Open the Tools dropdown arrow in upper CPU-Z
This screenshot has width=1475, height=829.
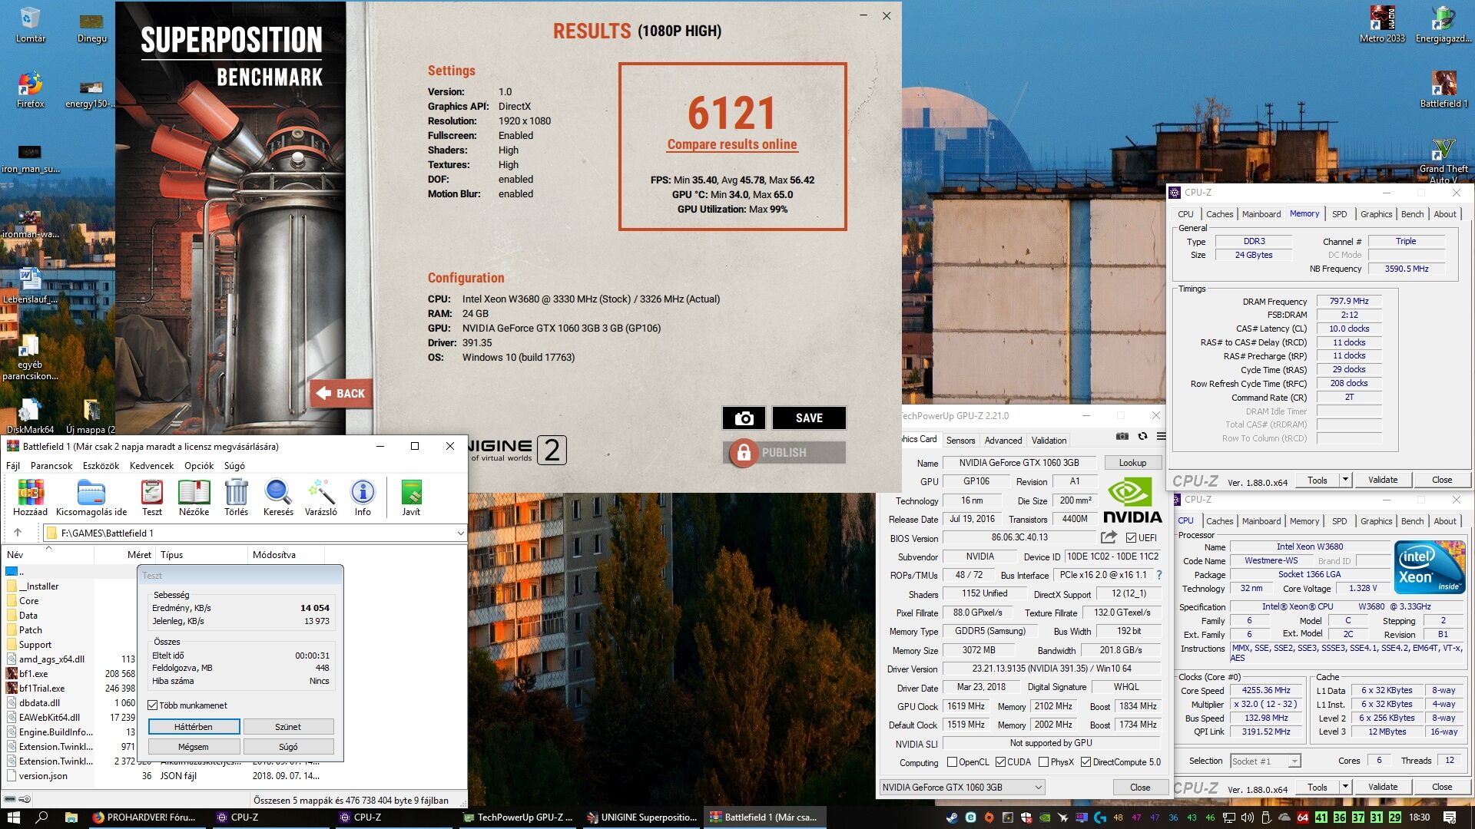(x=1345, y=480)
